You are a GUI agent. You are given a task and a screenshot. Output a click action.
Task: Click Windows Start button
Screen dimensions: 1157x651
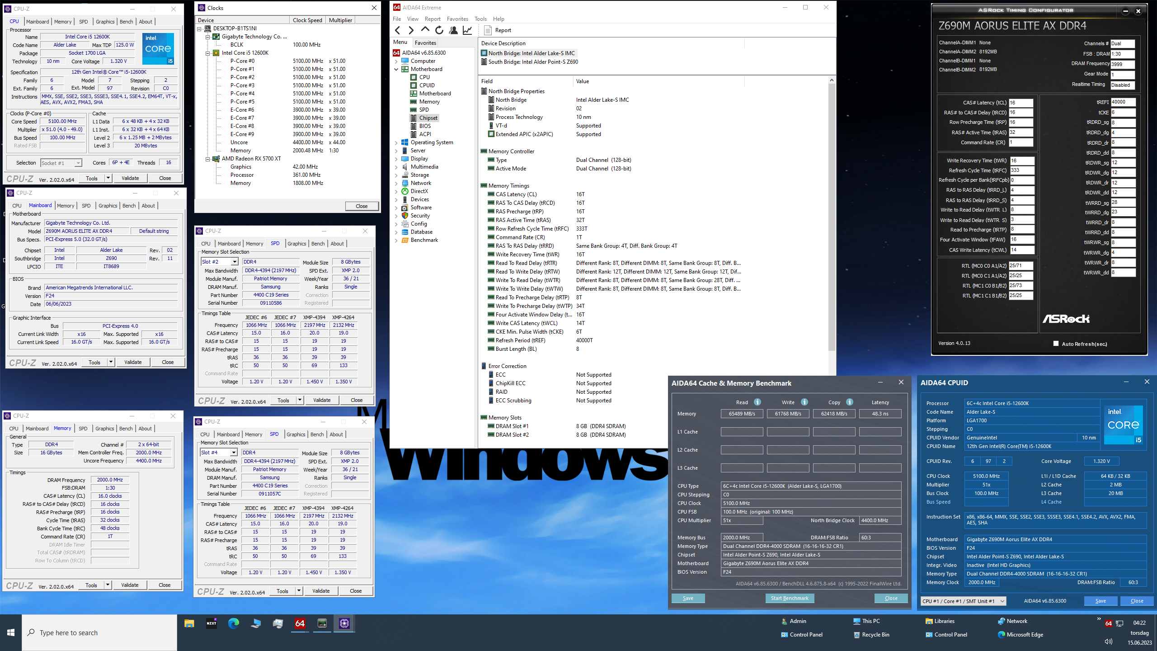tap(11, 632)
